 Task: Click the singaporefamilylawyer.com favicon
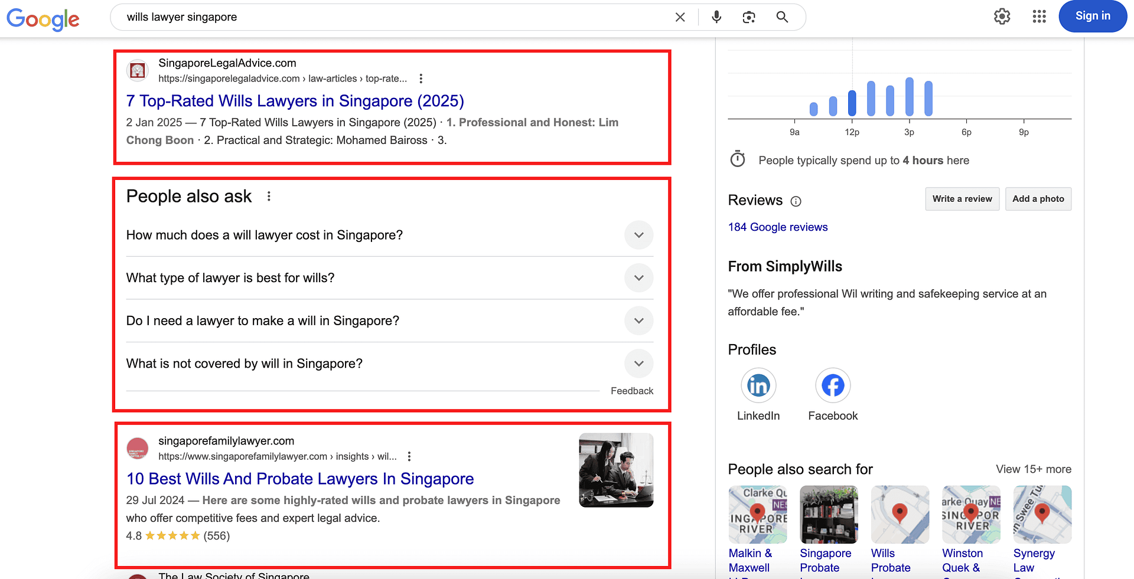pos(138,449)
